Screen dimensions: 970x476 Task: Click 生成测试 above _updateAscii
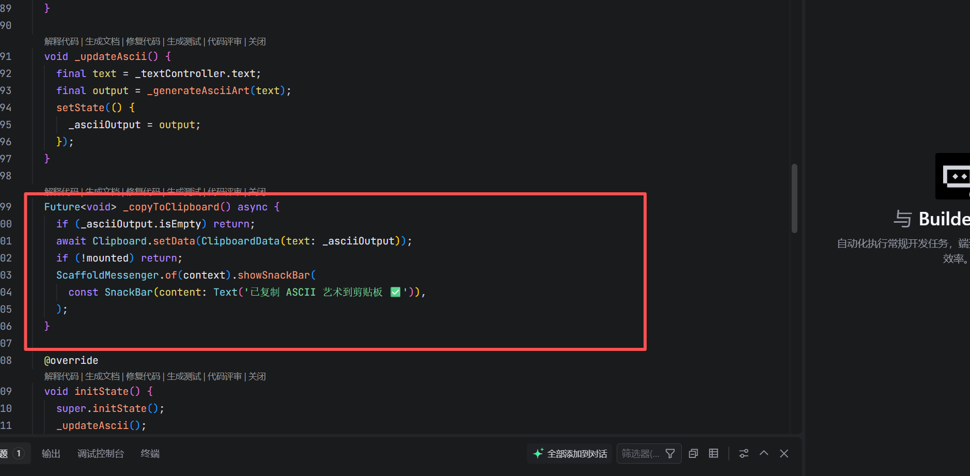coord(184,41)
